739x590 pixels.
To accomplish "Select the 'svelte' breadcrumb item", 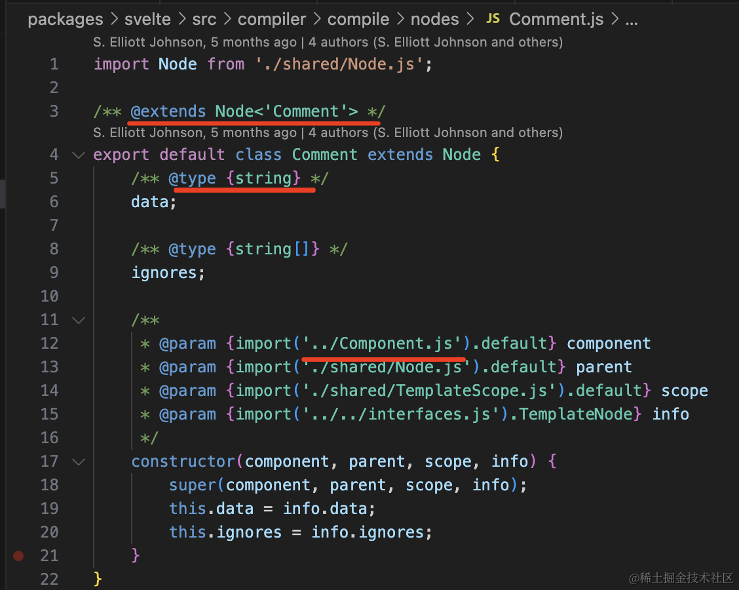I will [148, 19].
